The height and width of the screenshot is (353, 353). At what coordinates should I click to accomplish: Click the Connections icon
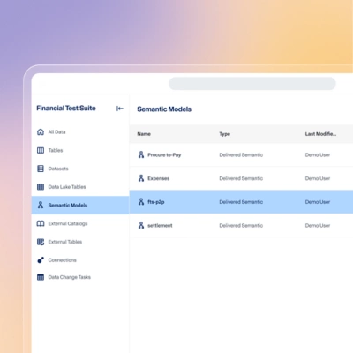(x=41, y=260)
